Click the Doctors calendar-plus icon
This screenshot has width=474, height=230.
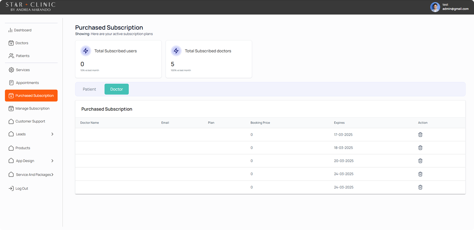coord(11,43)
